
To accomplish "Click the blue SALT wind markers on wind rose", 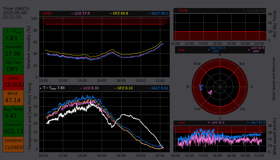I will (201, 87).
